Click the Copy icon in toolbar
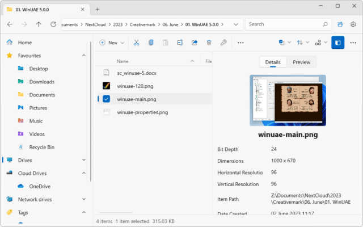Image resolution: width=363 pixels, height=227 pixels. [151, 43]
